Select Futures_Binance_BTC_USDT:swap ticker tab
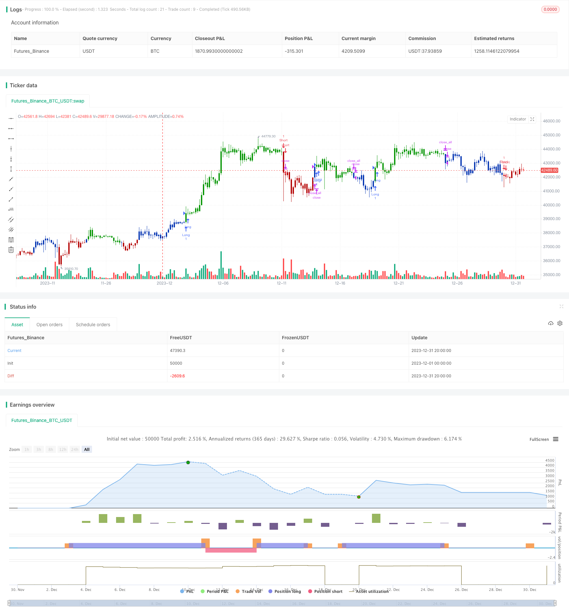Image resolution: width=569 pixels, height=616 pixels. point(48,101)
